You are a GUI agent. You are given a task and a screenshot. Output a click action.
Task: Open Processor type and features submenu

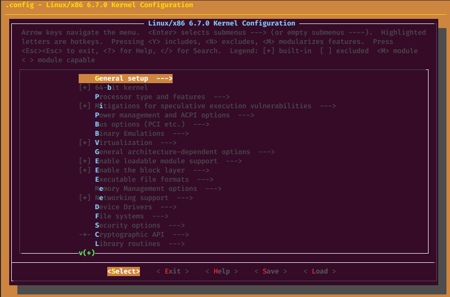(x=162, y=97)
